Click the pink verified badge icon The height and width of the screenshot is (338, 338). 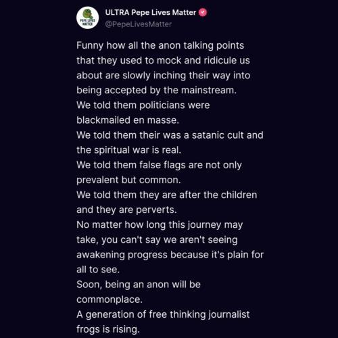tap(203, 12)
